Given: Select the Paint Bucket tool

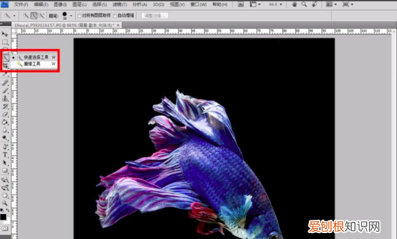Looking at the screenshot, I should point(5,122).
